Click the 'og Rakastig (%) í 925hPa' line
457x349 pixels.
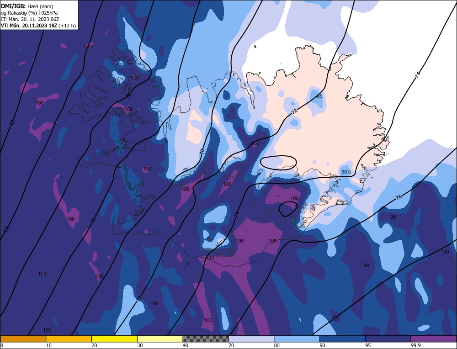[x=29, y=13]
